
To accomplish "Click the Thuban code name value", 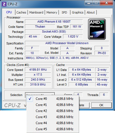I will click(x=40, y=26).
